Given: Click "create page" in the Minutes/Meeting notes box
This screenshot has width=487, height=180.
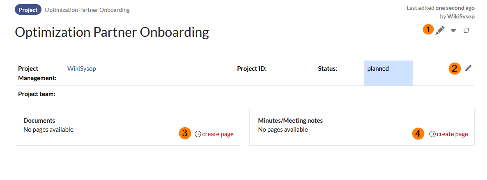Looking at the screenshot, I should click(452, 134).
